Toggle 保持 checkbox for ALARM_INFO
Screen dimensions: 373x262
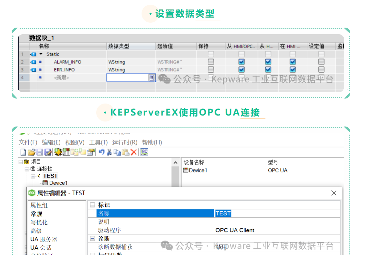(x=211, y=62)
